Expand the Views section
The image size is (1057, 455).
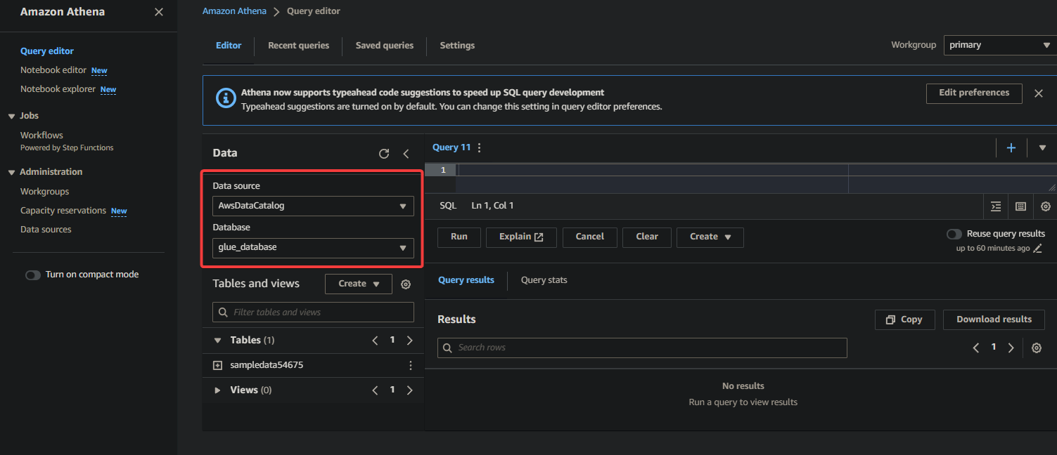(x=217, y=390)
